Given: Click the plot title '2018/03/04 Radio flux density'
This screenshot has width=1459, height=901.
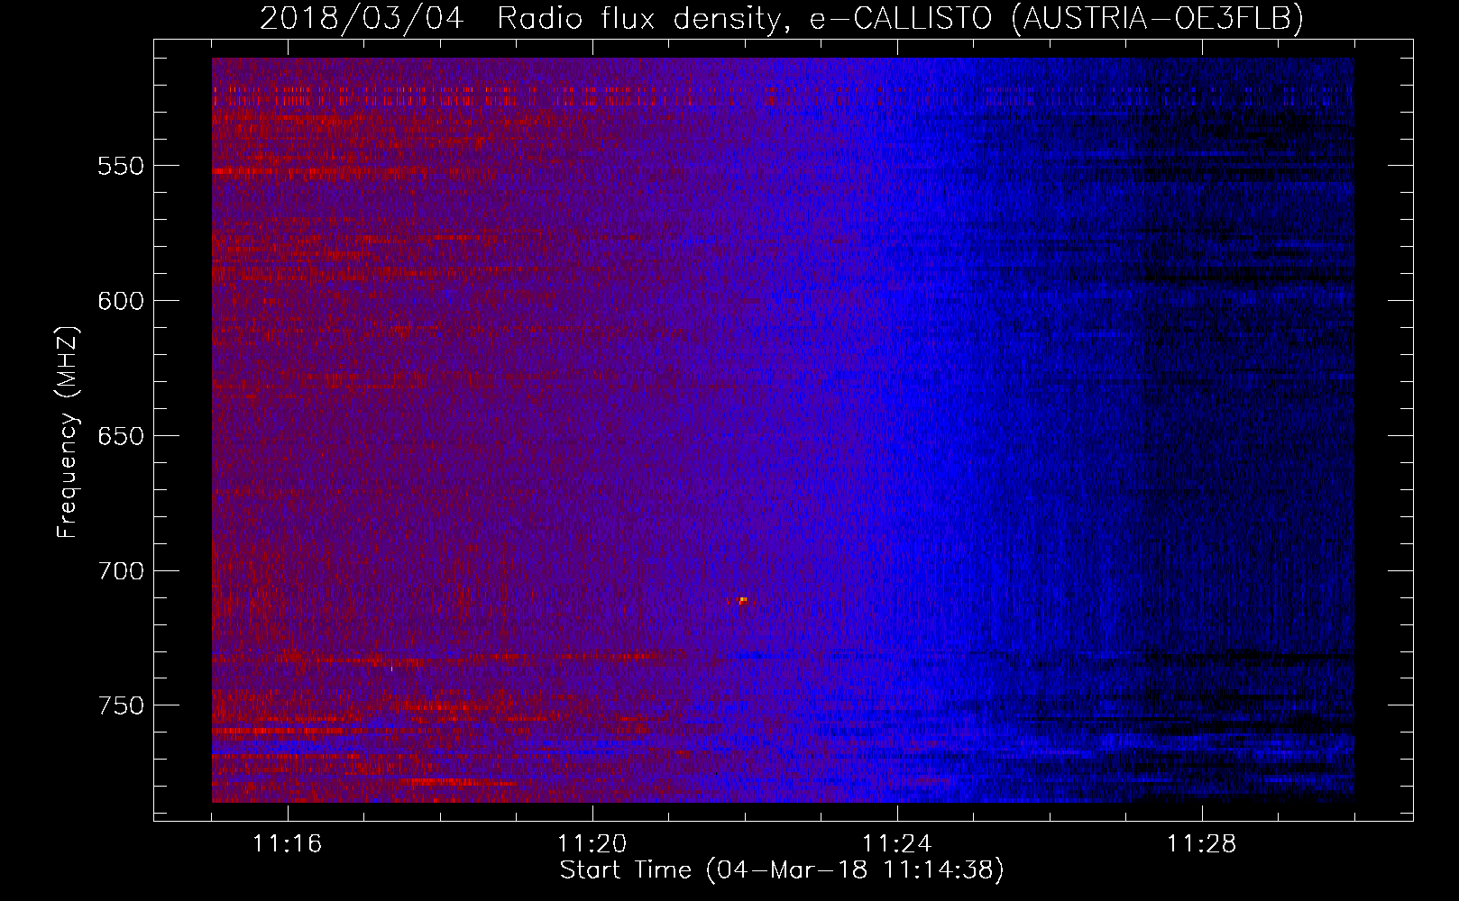Looking at the screenshot, I should point(782,18).
